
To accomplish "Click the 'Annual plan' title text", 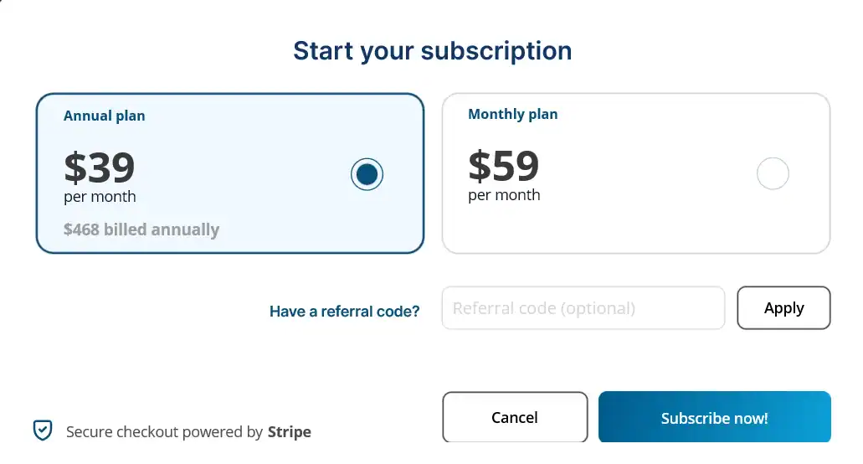I will [105, 116].
